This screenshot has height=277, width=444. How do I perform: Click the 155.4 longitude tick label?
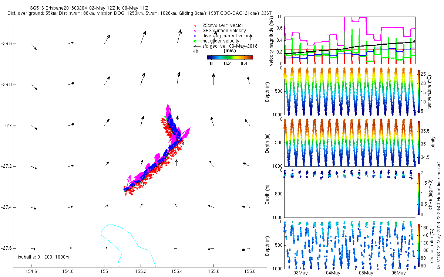(x=177, y=272)
